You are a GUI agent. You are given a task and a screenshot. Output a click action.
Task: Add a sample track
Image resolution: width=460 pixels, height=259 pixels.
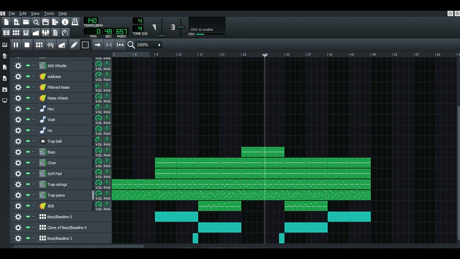click(x=51, y=45)
